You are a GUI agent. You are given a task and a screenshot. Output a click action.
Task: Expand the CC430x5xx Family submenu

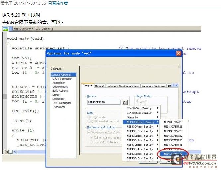141,108
